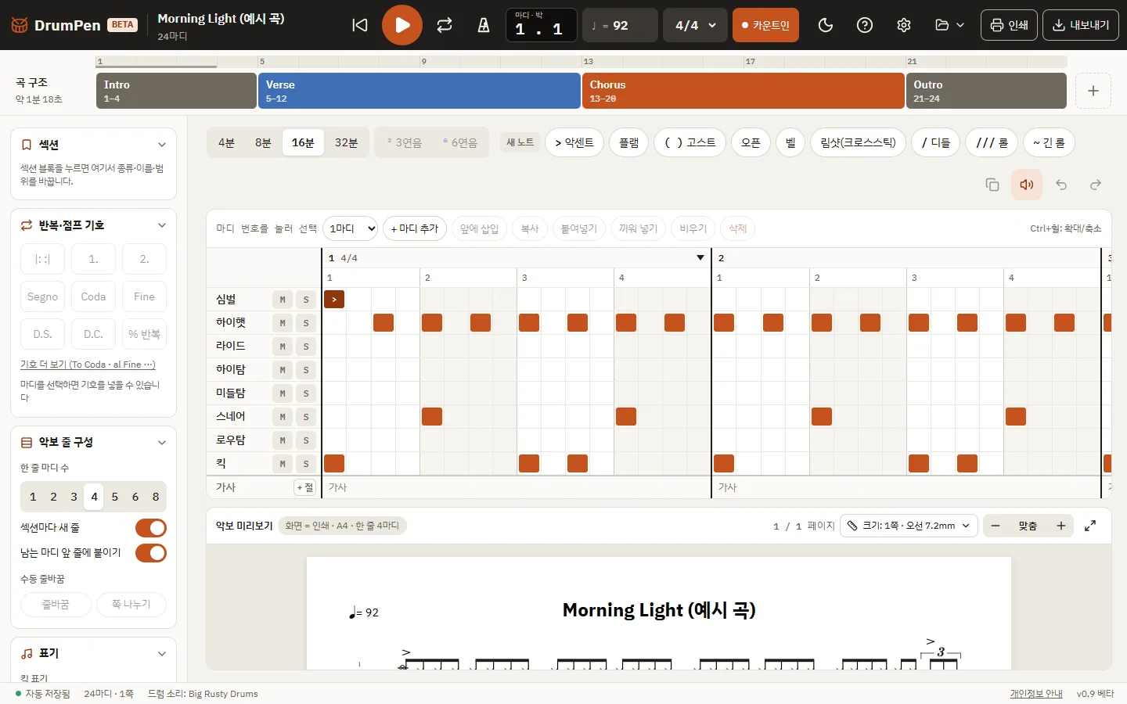1127x704 pixels.
Task: Choose 16분 note resolution tab
Action: (303, 142)
